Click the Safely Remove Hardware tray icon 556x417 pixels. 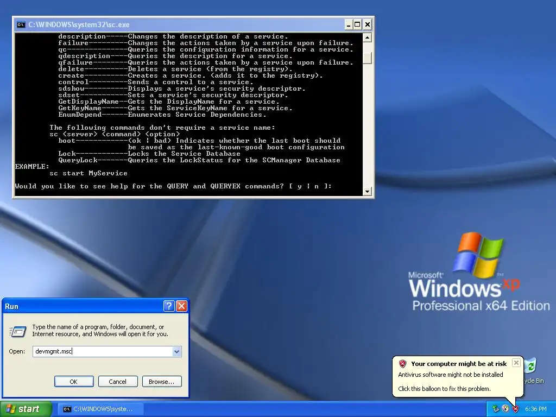click(x=496, y=409)
